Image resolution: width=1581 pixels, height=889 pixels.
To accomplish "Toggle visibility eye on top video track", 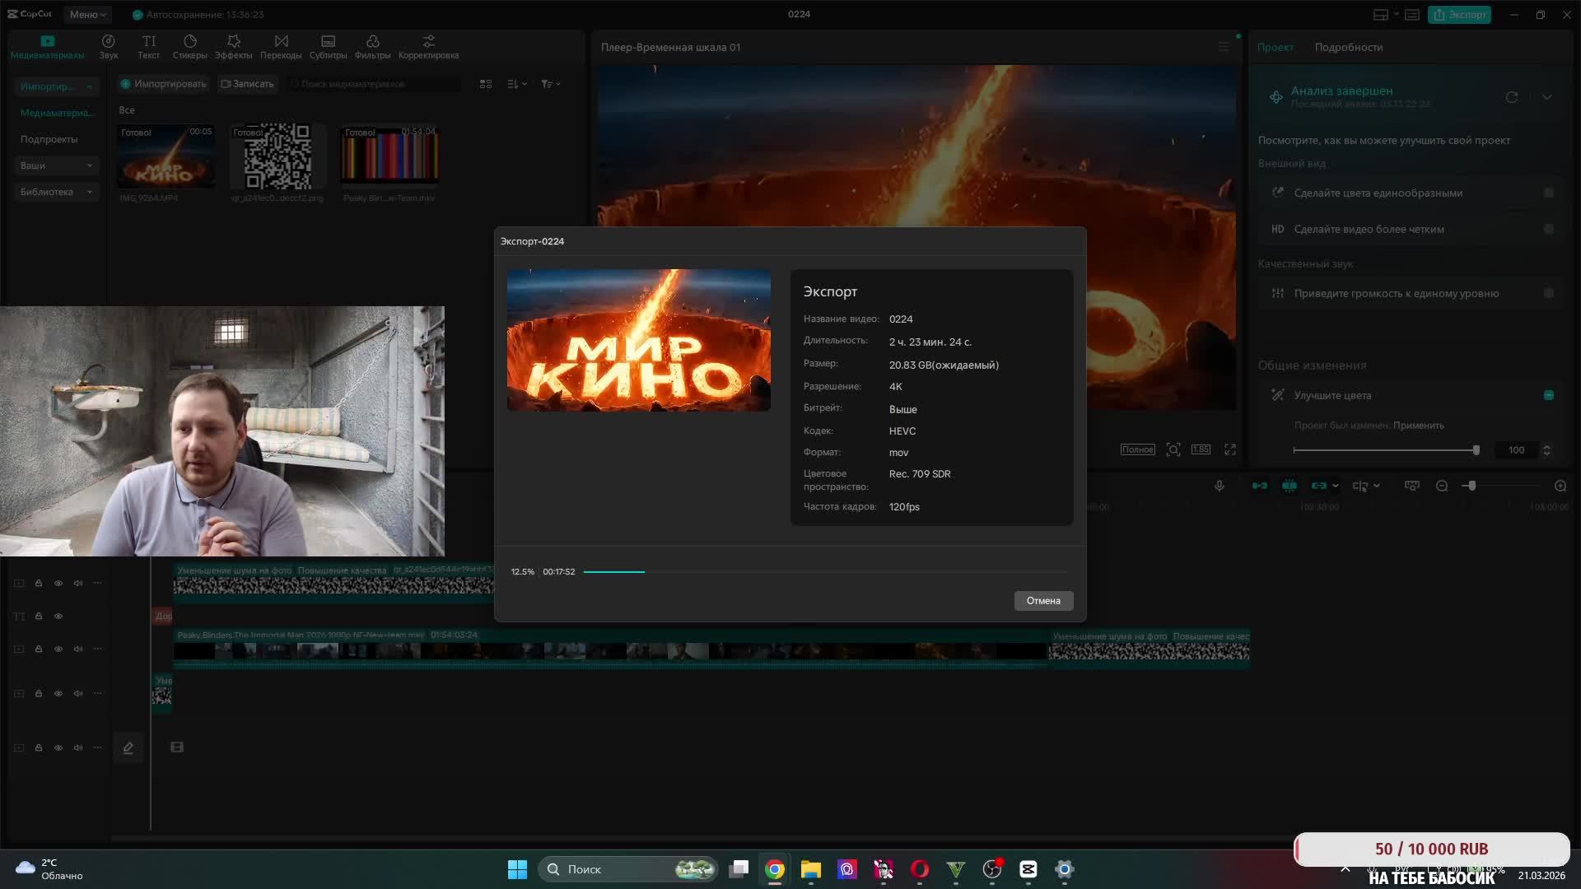I will click(x=58, y=583).
